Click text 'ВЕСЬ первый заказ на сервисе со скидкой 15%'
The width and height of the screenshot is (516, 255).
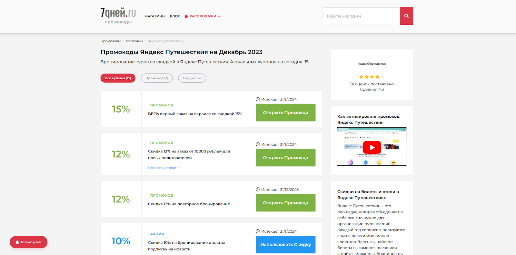point(195,114)
